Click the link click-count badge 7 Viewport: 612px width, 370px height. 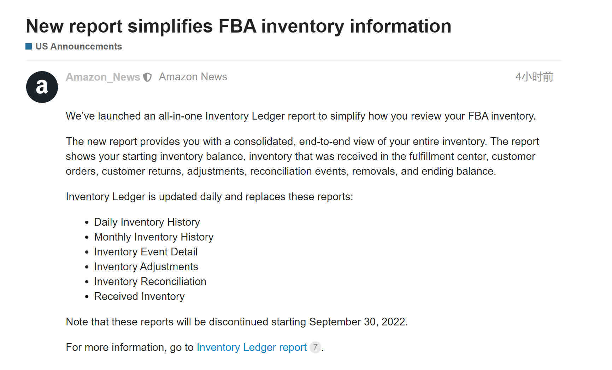pyautogui.click(x=315, y=347)
